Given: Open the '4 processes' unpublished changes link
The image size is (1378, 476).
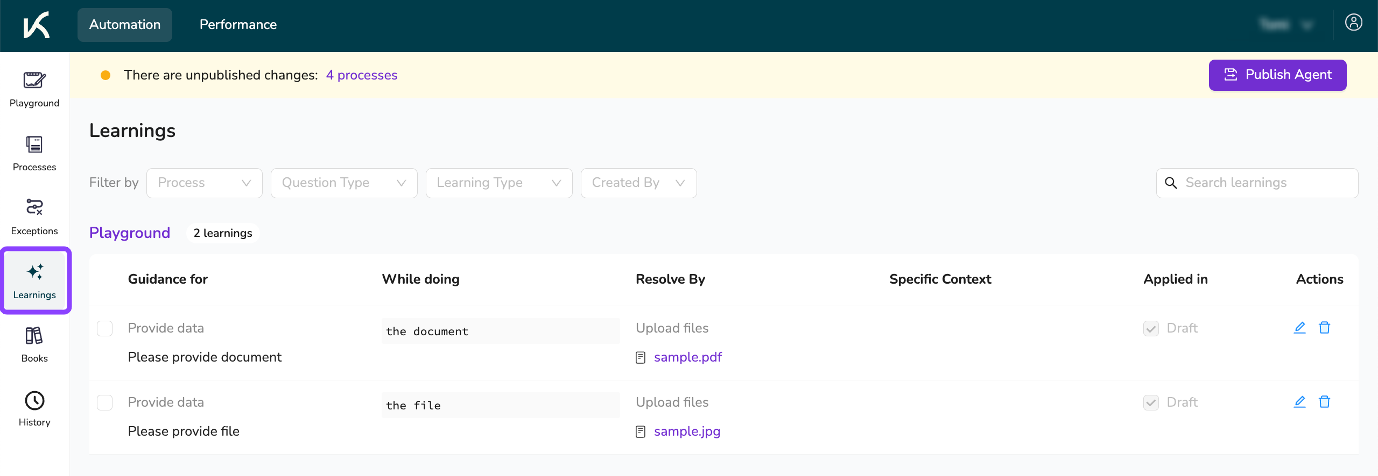Looking at the screenshot, I should pos(361,75).
